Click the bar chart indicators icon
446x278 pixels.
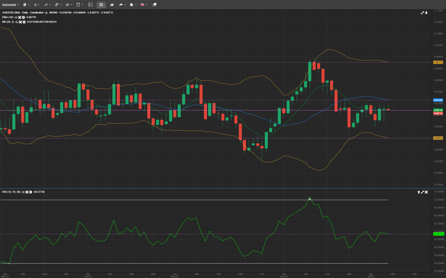click(112, 4)
